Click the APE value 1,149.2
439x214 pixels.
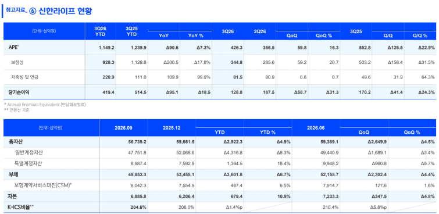coord(106,48)
